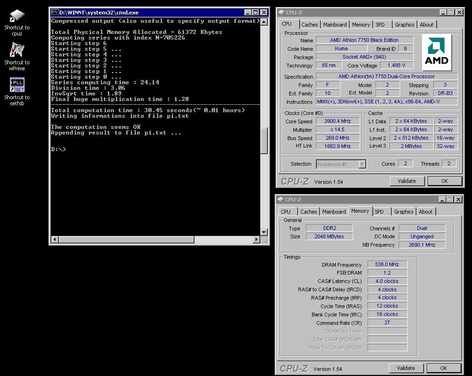Click the CAS# Latency value 4.0 clocks

click(387, 282)
